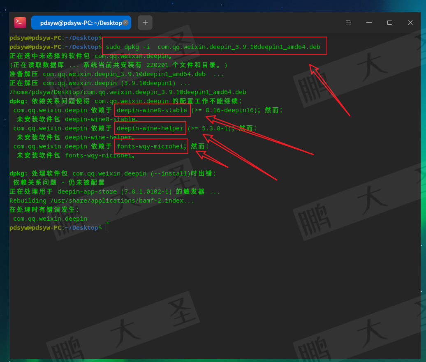Select the pdsyw@pdsyw-PC: ~/Desktop tab

78,23
